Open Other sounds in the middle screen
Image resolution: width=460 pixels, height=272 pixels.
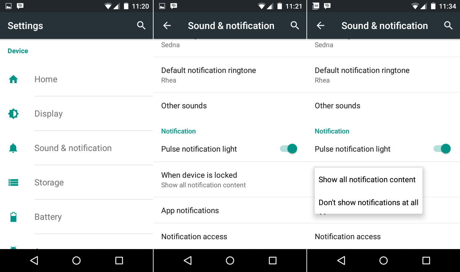tap(230, 106)
